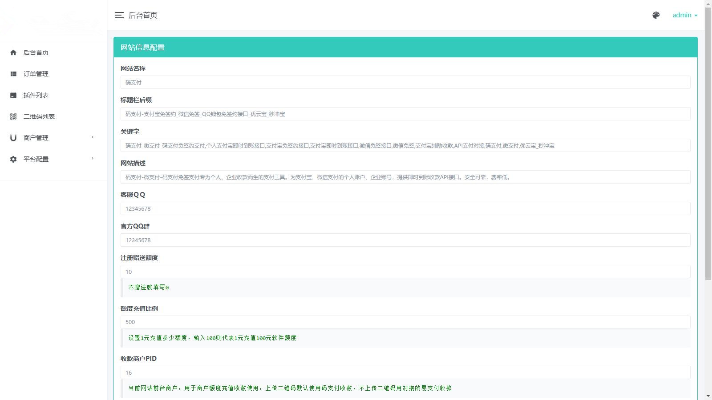Focus the 客服QQ text field
The height and width of the screenshot is (400, 712).
tap(405, 208)
